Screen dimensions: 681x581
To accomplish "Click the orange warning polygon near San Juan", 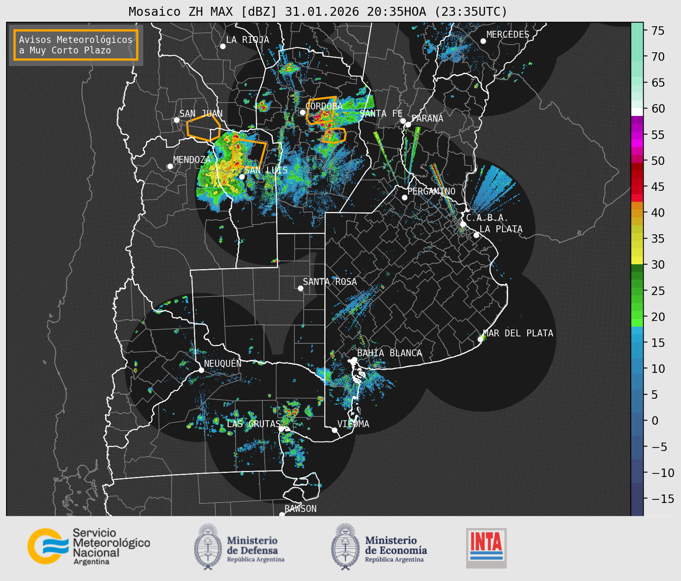I will pyautogui.click(x=203, y=128).
